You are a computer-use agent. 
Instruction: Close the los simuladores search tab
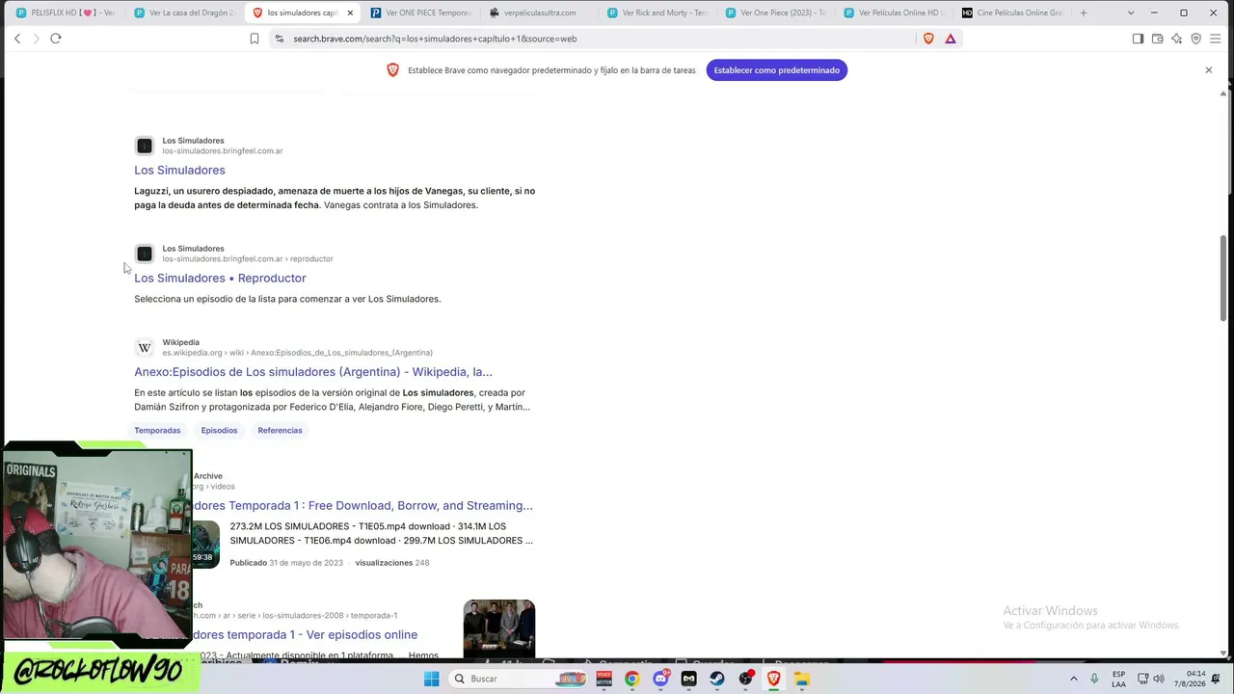[x=350, y=13]
